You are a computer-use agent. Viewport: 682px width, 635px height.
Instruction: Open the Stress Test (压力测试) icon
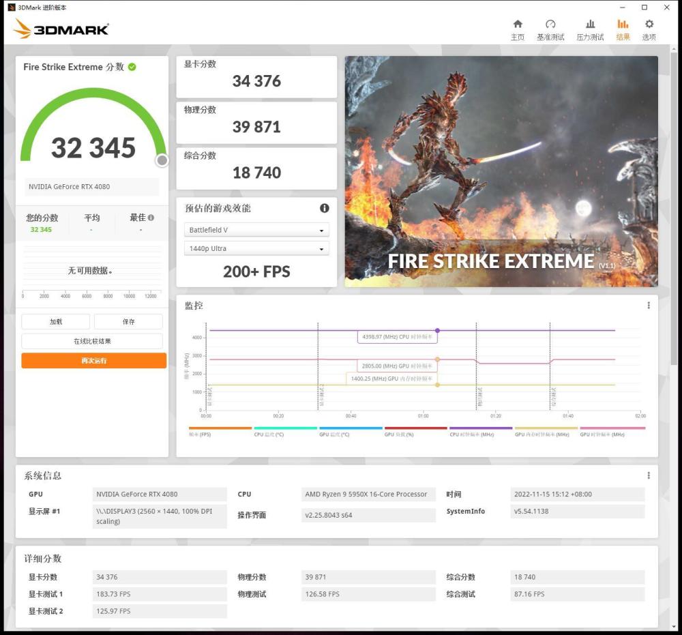coord(590,23)
